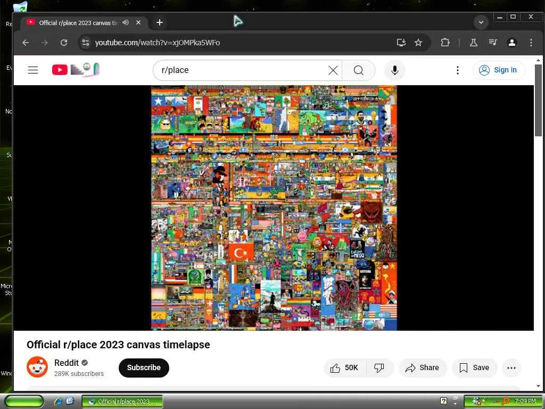The image size is (545, 409).
Task: Like the video (50K)
Action: tap(345, 367)
